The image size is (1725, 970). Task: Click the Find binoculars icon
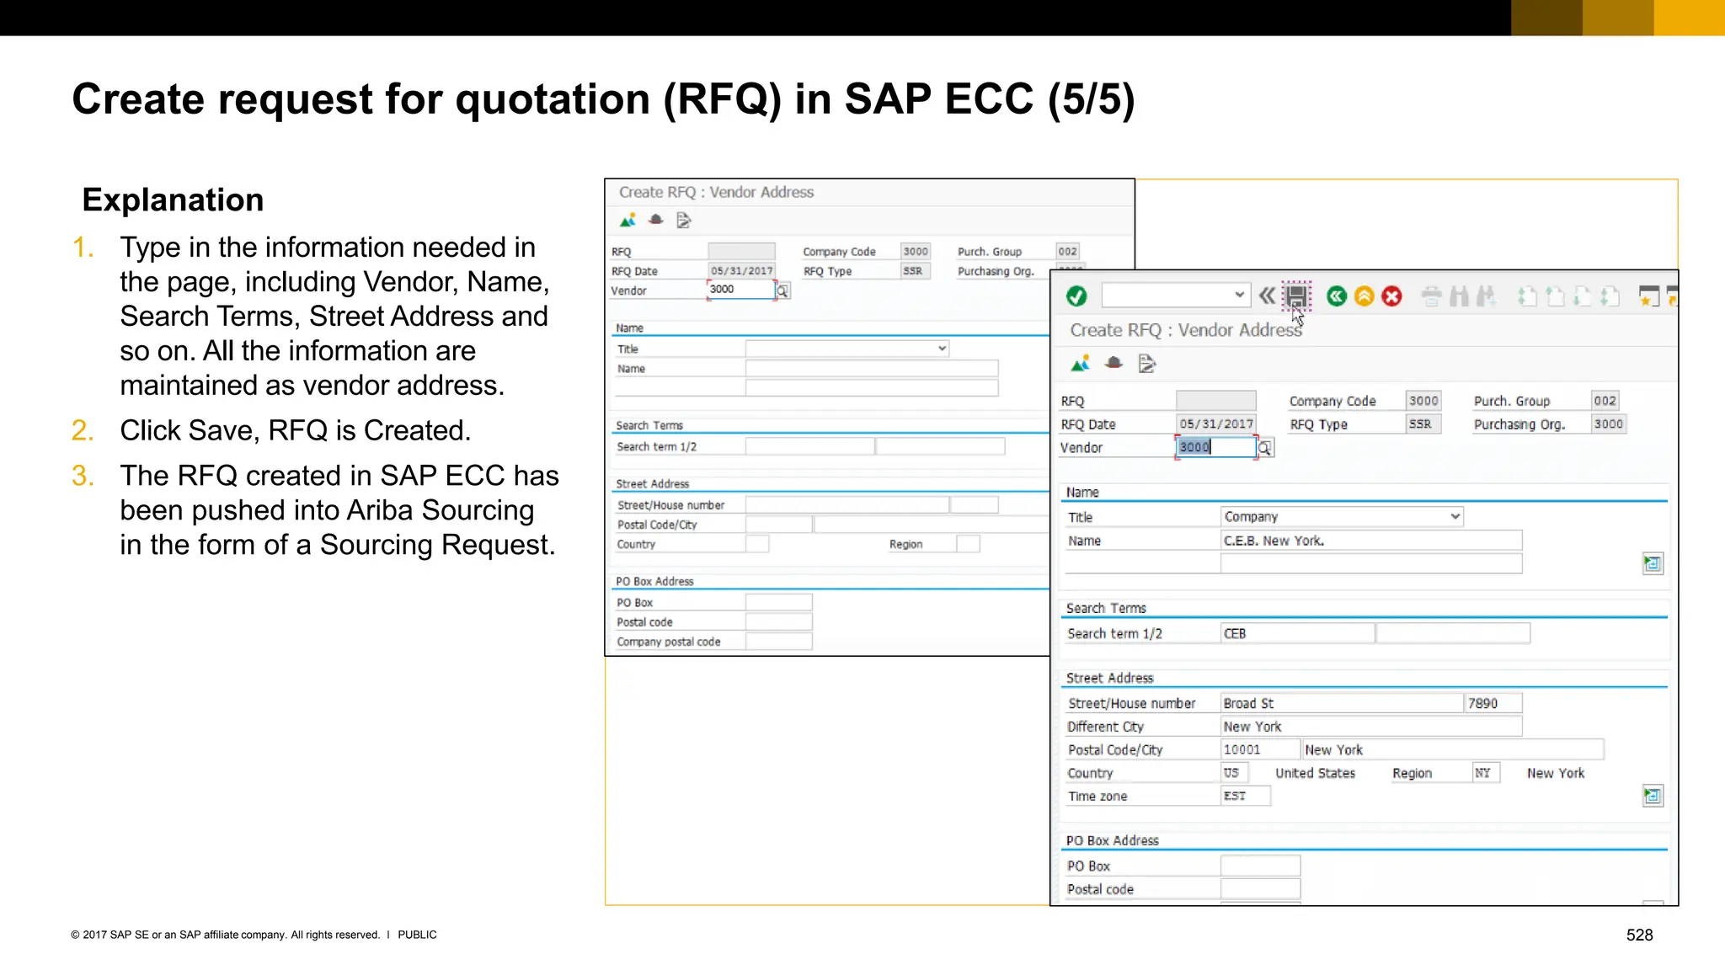[1459, 296]
